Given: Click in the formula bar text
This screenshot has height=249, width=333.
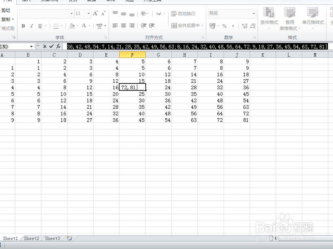Looking at the screenshot, I should click(197, 46).
